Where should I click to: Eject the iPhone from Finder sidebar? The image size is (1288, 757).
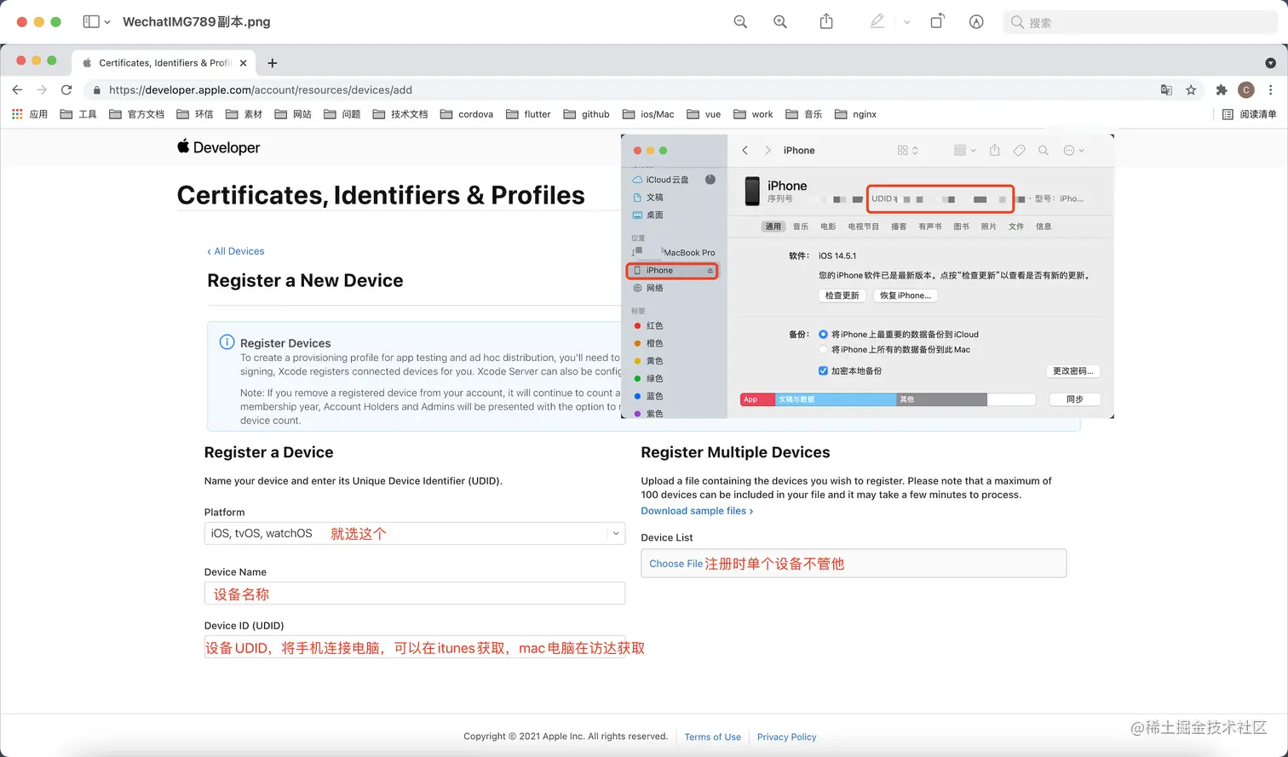pyautogui.click(x=710, y=271)
